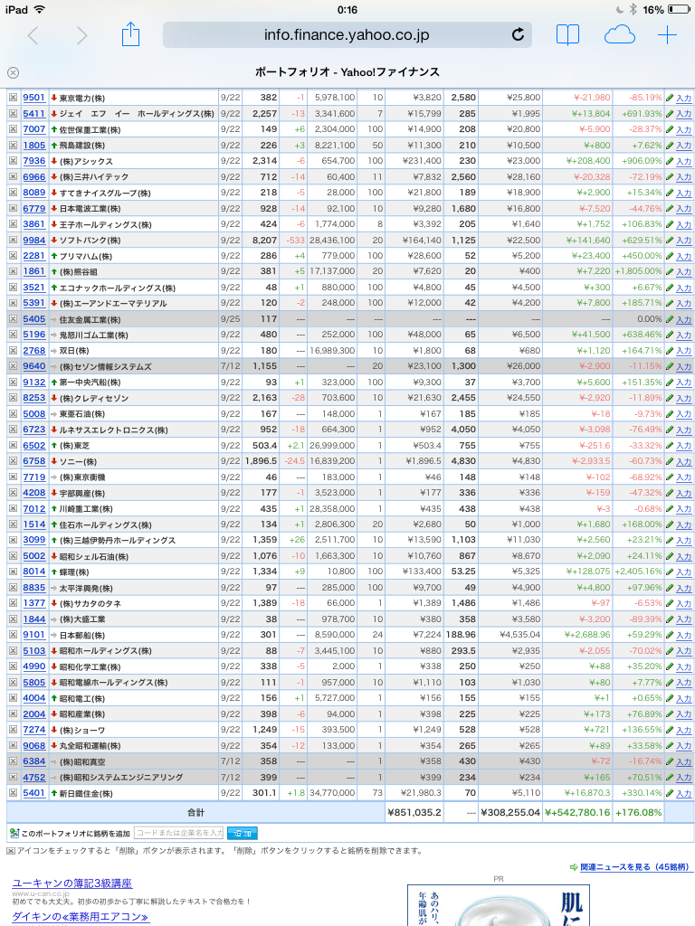Click 入力 link for 6384 昭和真空 row
Image resolution: width=695 pixels, height=926 pixels.
click(x=684, y=761)
